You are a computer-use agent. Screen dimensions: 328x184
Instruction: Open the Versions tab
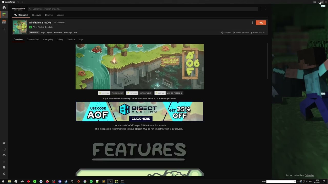(x=71, y=39)
